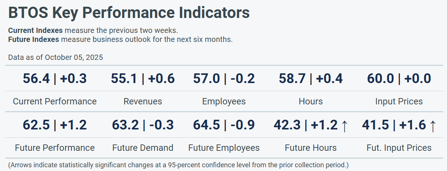The height and width of the screenshot is (171, 447).
Task: Click the BTOS Key Performance Indicators heading
Action: click(129, 13)
